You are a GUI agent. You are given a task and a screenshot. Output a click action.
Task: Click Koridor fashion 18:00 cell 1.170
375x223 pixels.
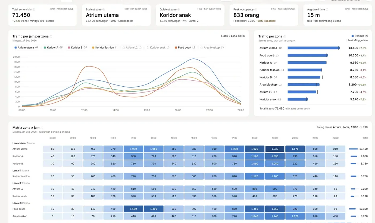(254, 176)
